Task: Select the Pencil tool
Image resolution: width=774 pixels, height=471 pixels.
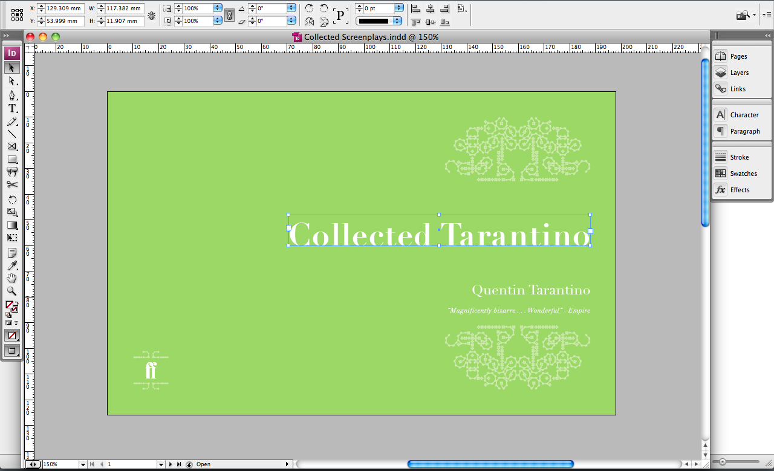Action: click(12, 122)
